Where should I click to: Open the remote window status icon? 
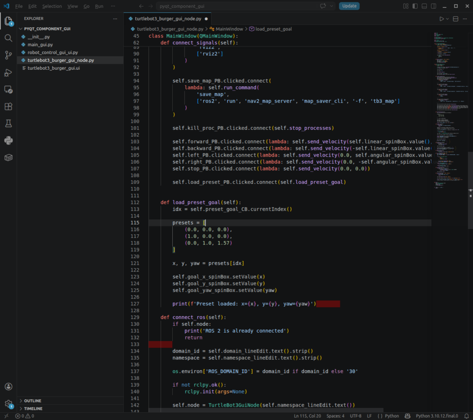(6, 416)
